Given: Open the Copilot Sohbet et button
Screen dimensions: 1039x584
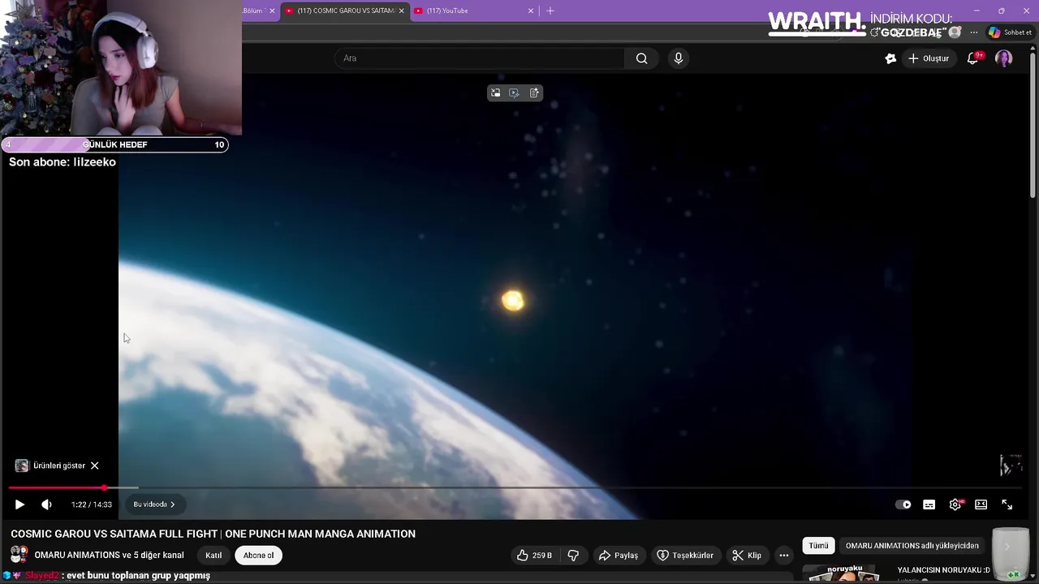Looking at the screenshot, I should click(x=1010, y=32).
